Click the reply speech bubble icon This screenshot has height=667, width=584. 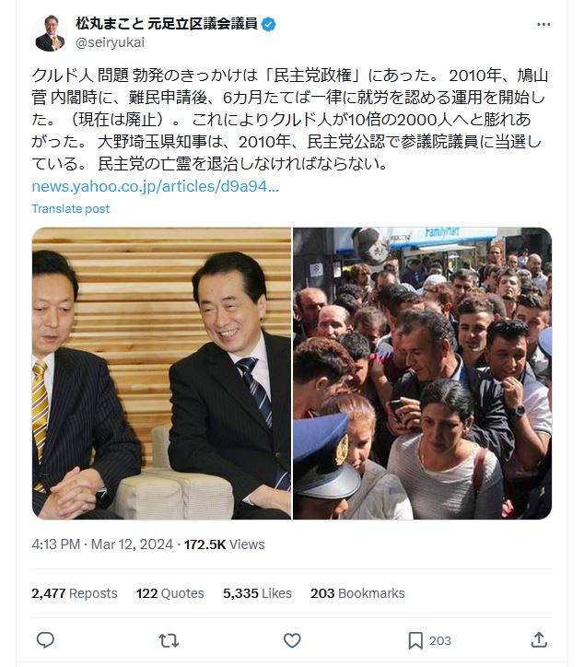point(45,639)
